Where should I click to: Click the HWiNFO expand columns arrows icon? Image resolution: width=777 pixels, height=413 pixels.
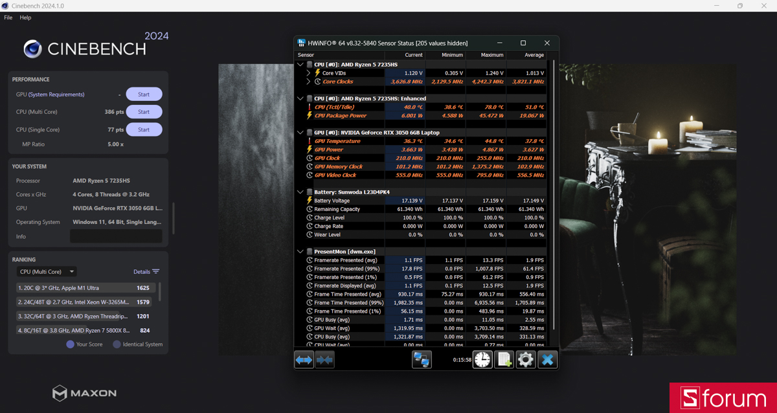(x=304, y=359)
